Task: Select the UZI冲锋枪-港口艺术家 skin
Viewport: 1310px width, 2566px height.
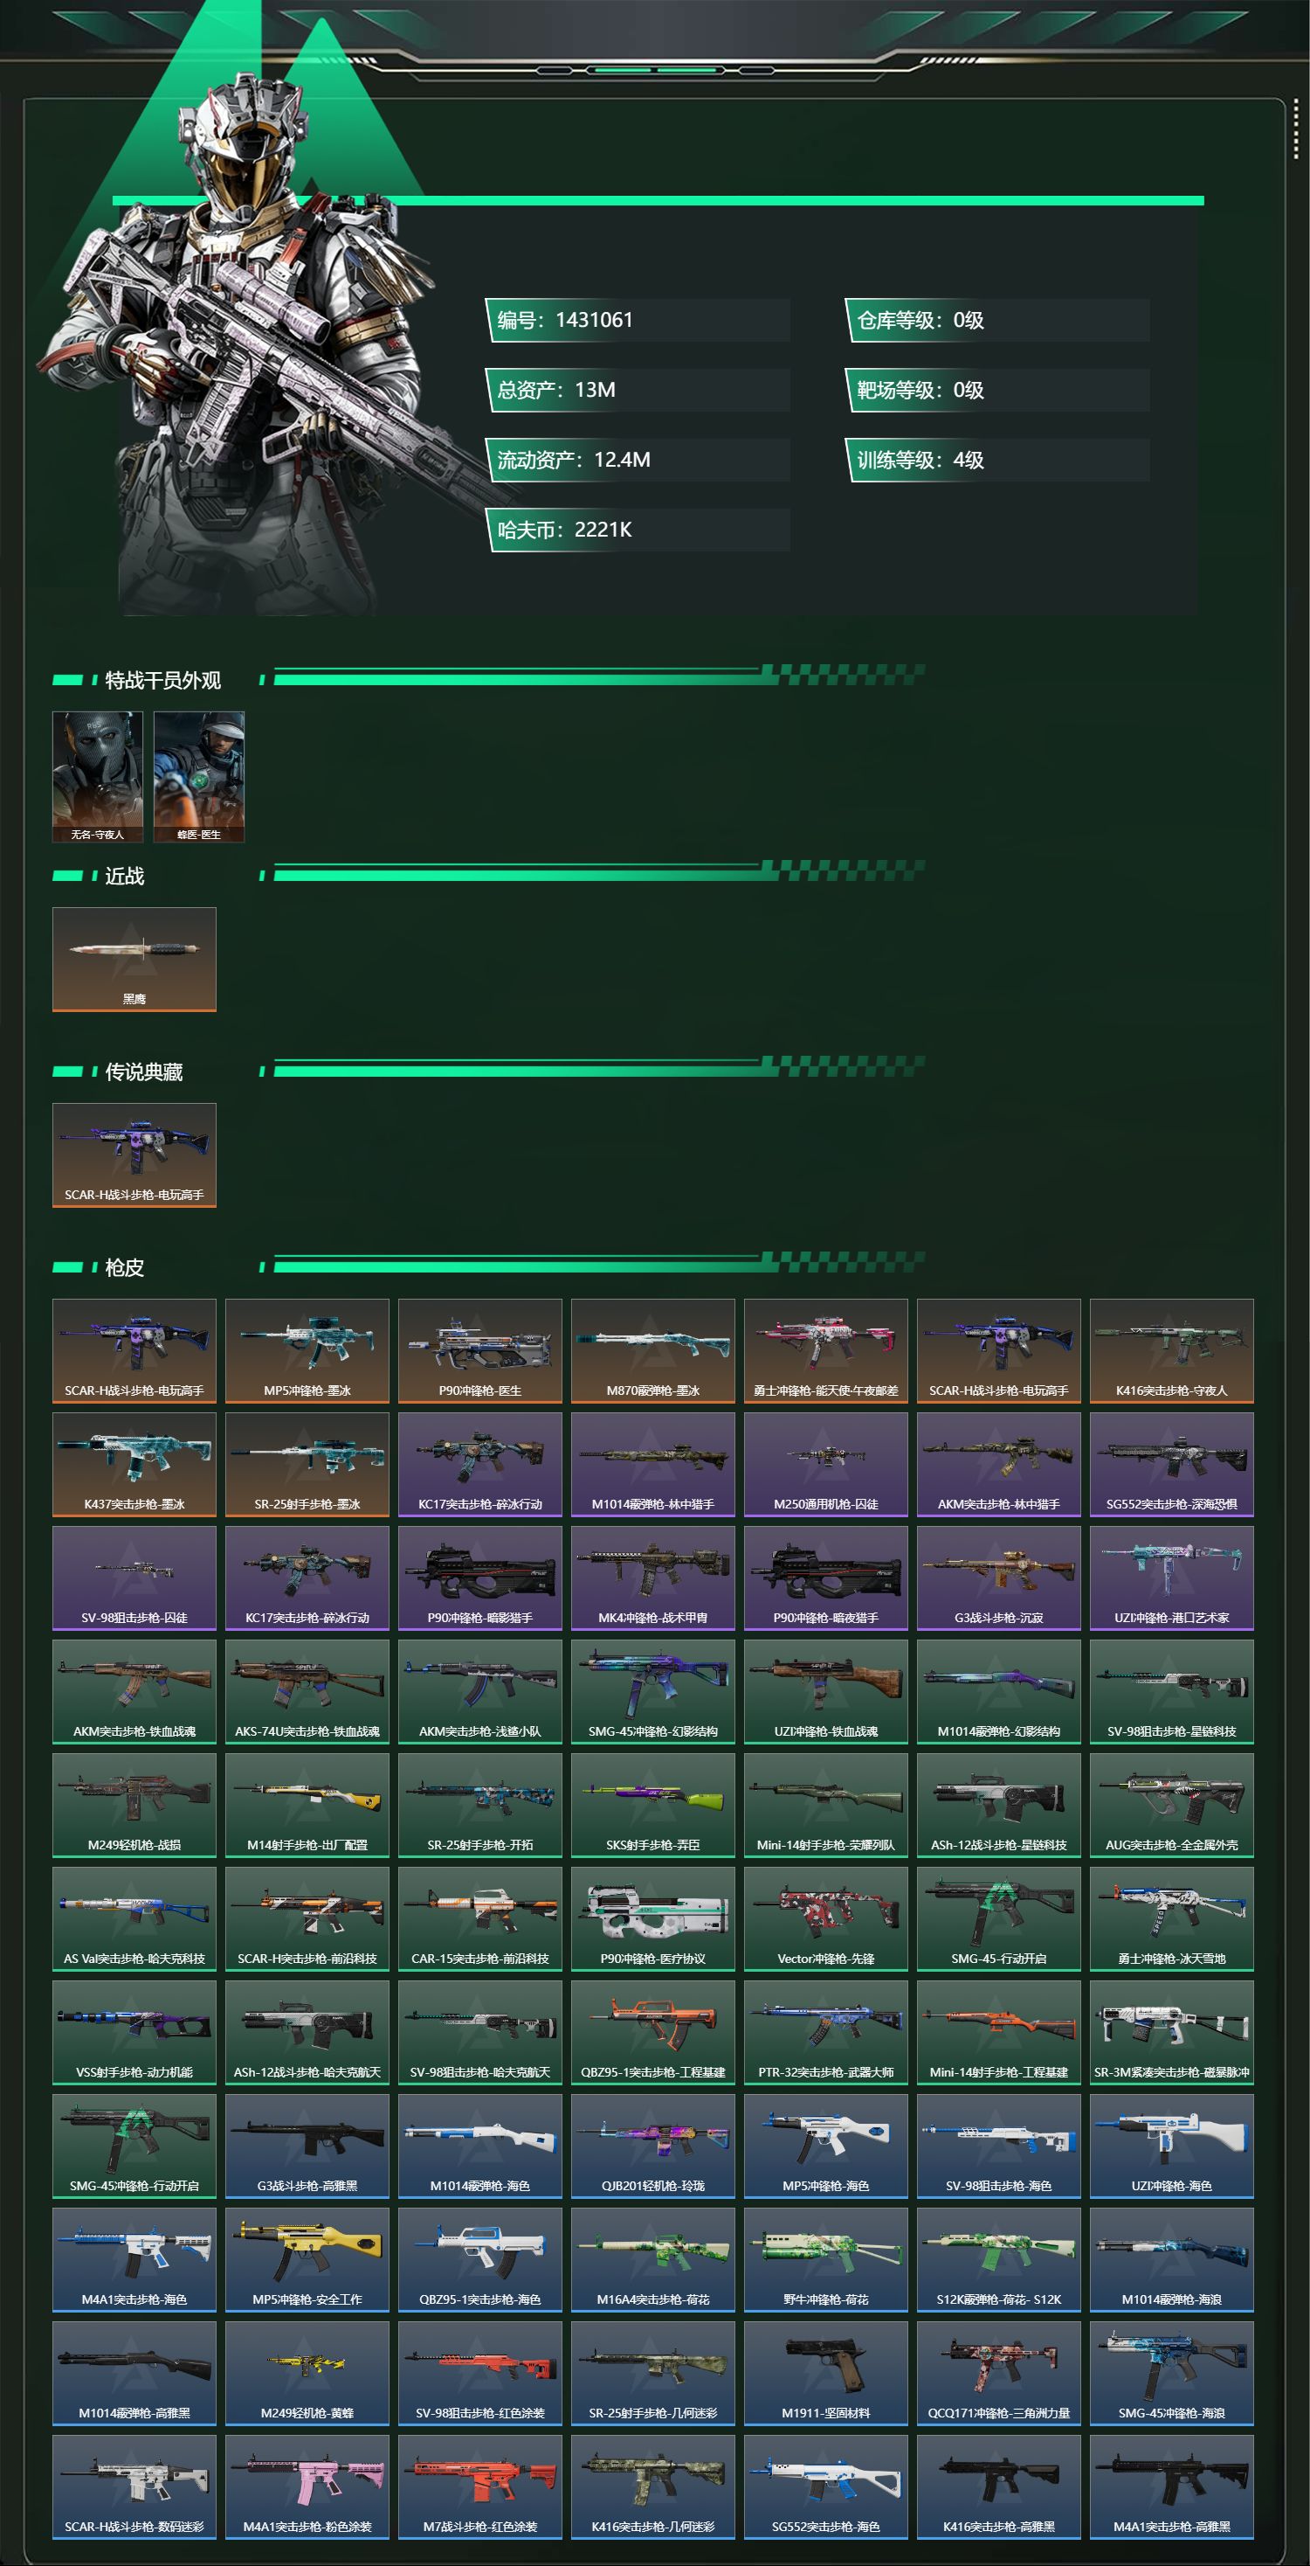Action: [x=1172, y=1578]
